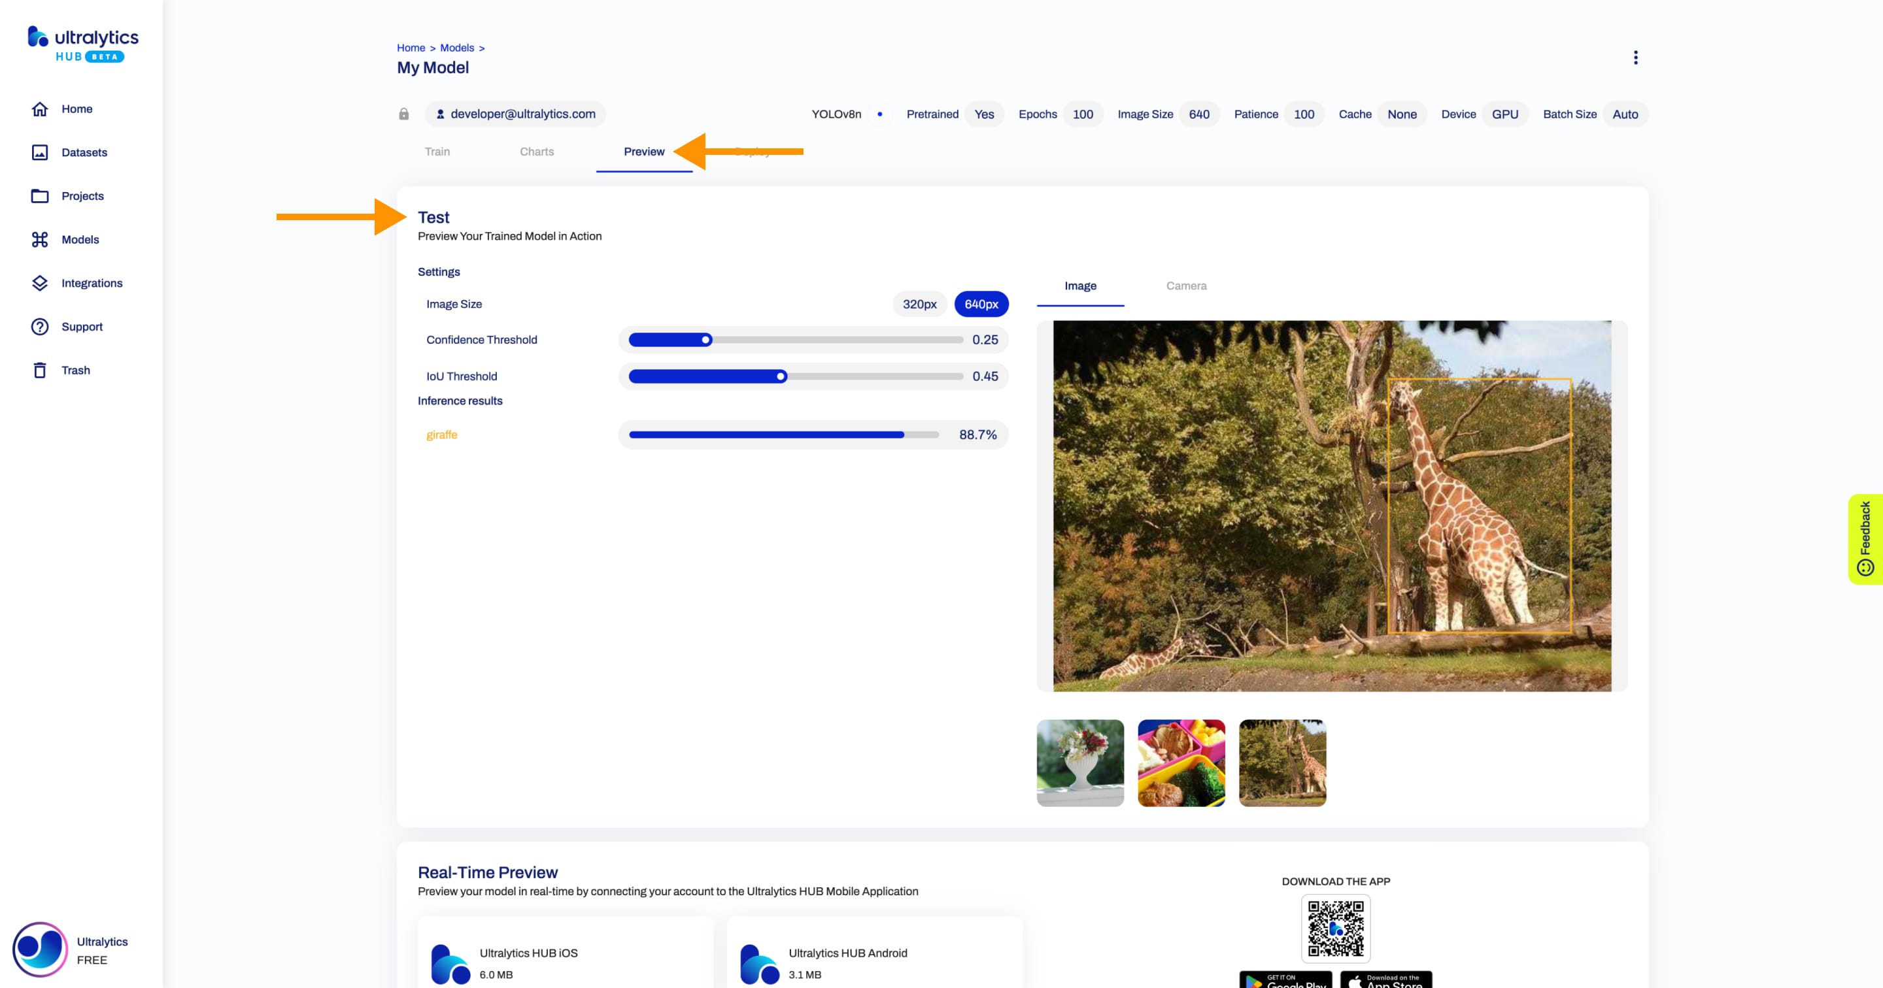Switch to the Image input tab
The image size is (1883, 988).
[x=1079, y=286]
